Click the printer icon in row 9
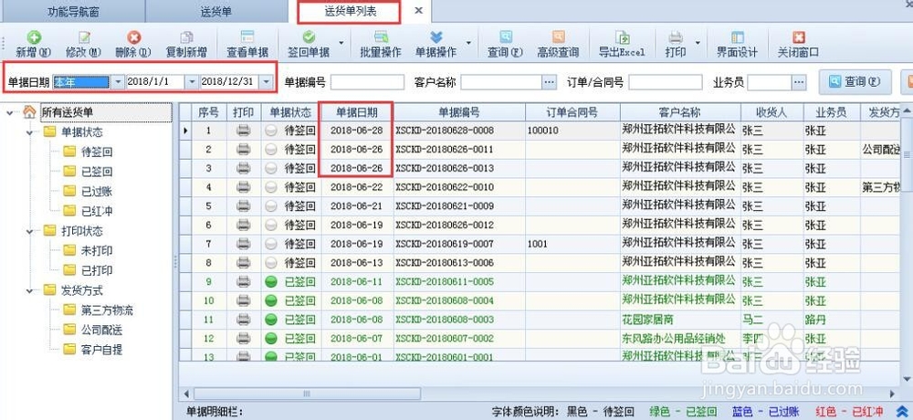Image resolution: width=913 pixels, height=420 pixels. [x=244, y=282]
